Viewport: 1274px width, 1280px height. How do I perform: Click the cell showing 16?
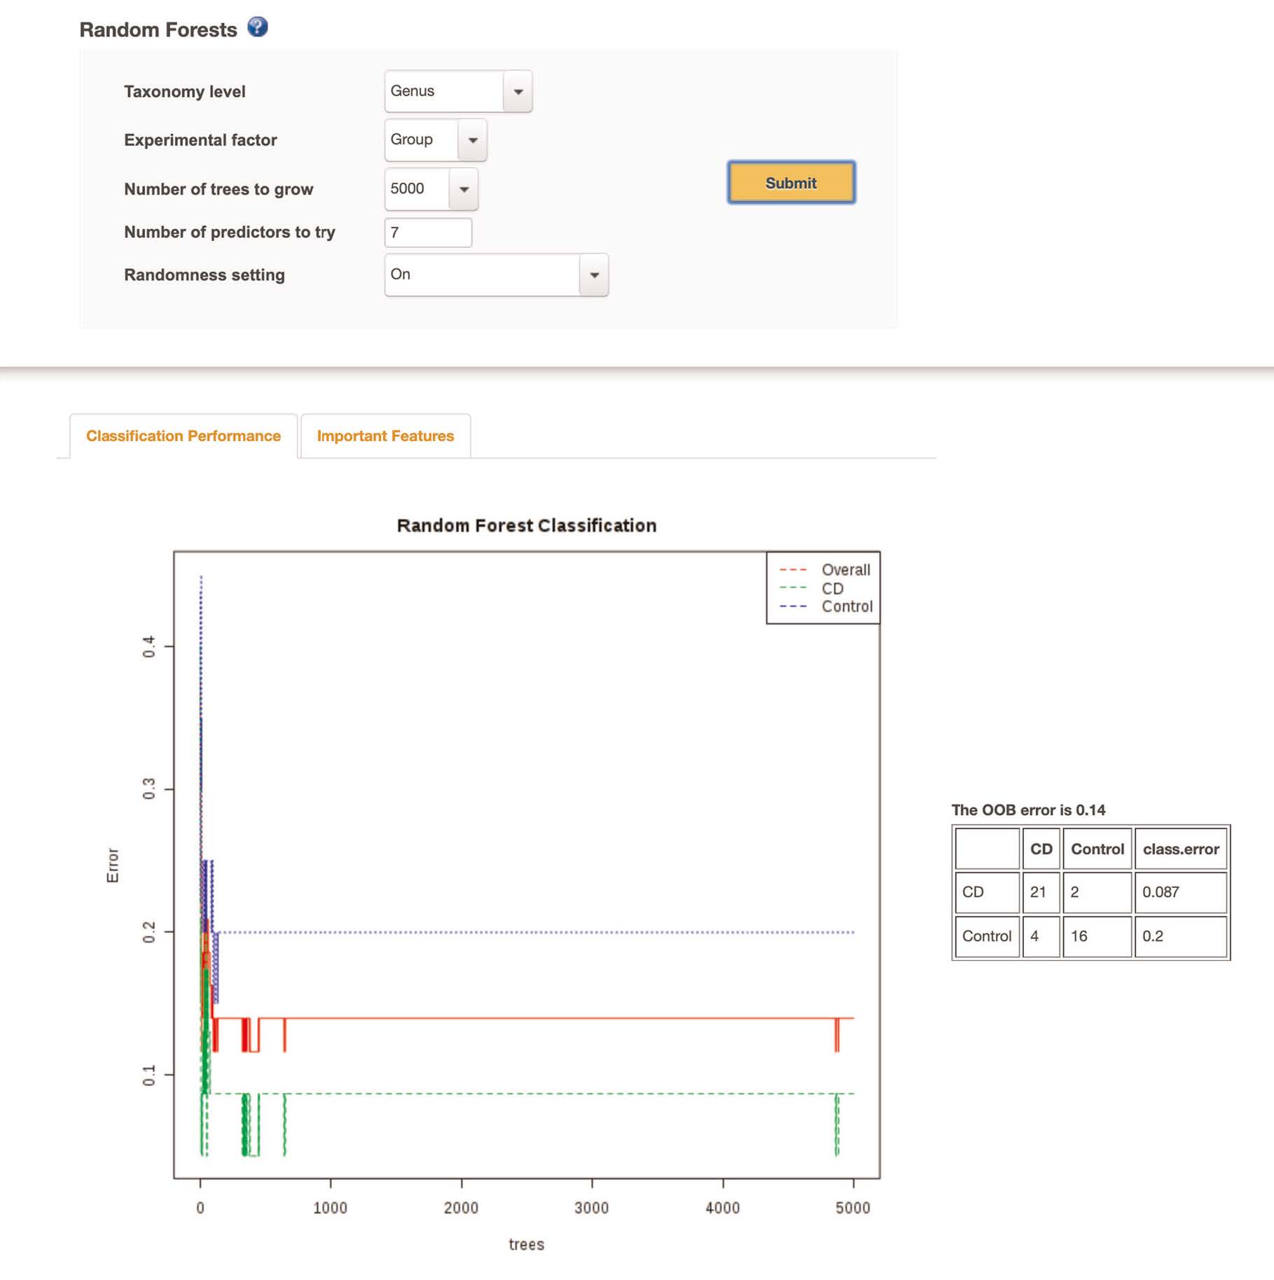point(1097,936)
